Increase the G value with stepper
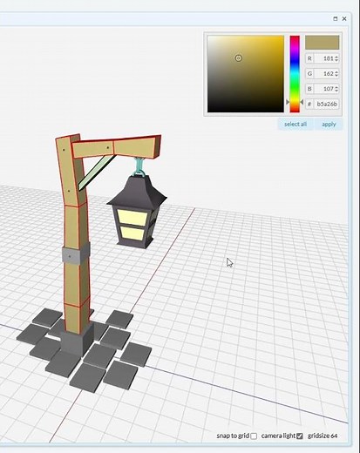Screen dimensions: 360x453 pyautogui.click(x=336, y=71)
